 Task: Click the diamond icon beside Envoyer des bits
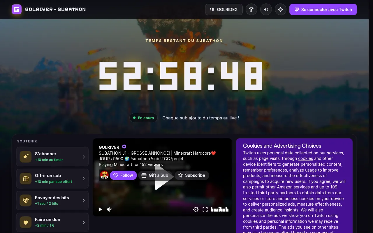click(x=26, y=200)
